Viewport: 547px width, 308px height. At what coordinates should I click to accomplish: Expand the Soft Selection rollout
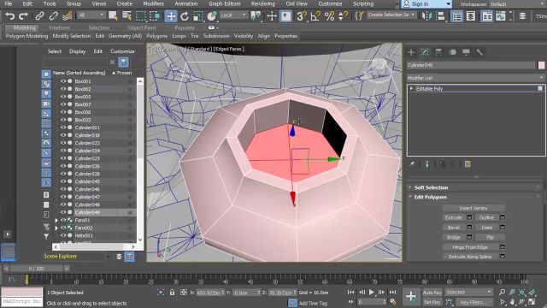[431, 187]
